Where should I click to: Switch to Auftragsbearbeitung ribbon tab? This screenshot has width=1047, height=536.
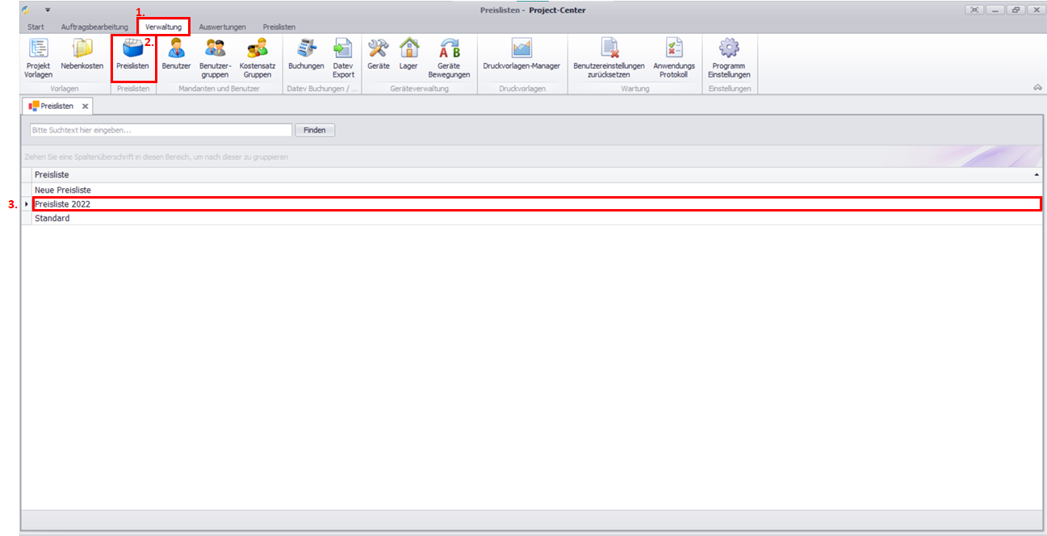click(x=94, y=27)
